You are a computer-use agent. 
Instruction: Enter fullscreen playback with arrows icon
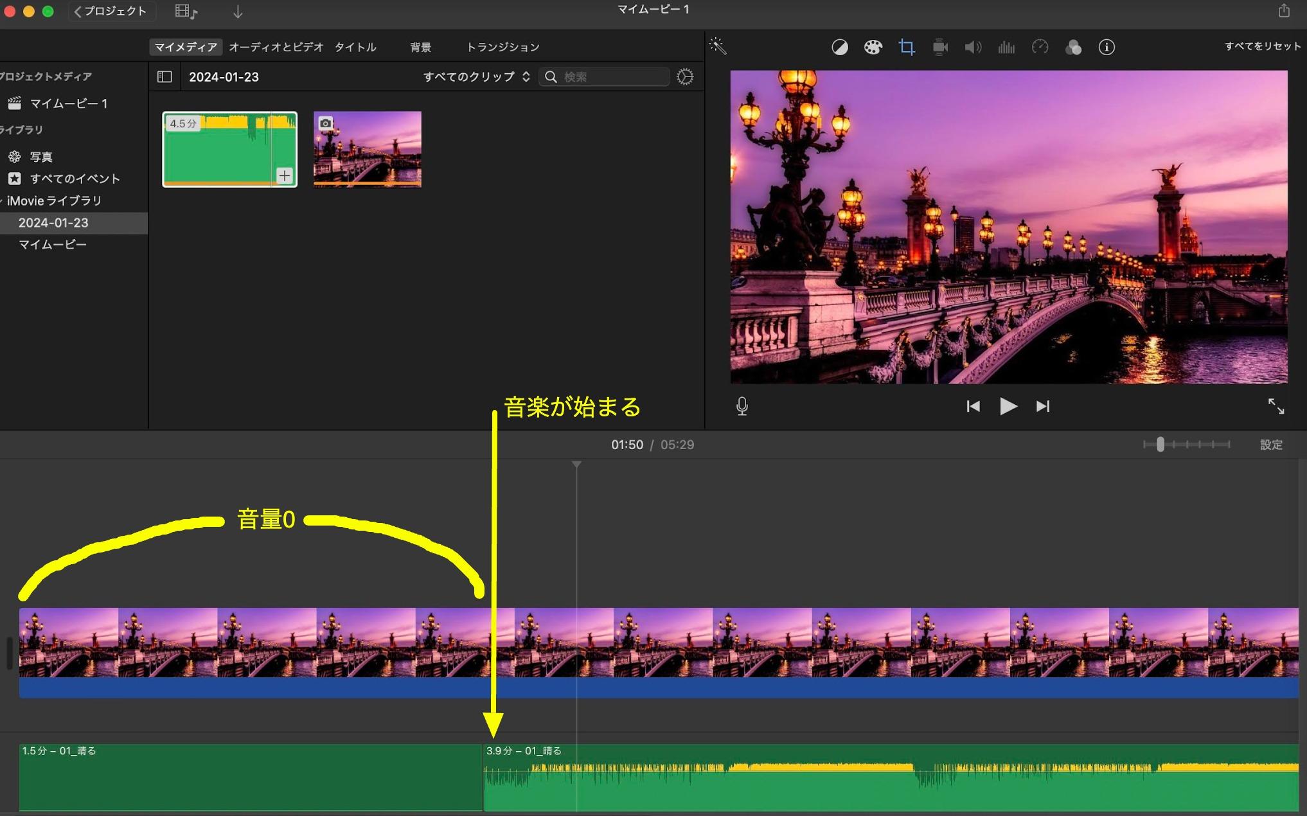tap(1276, 406)
